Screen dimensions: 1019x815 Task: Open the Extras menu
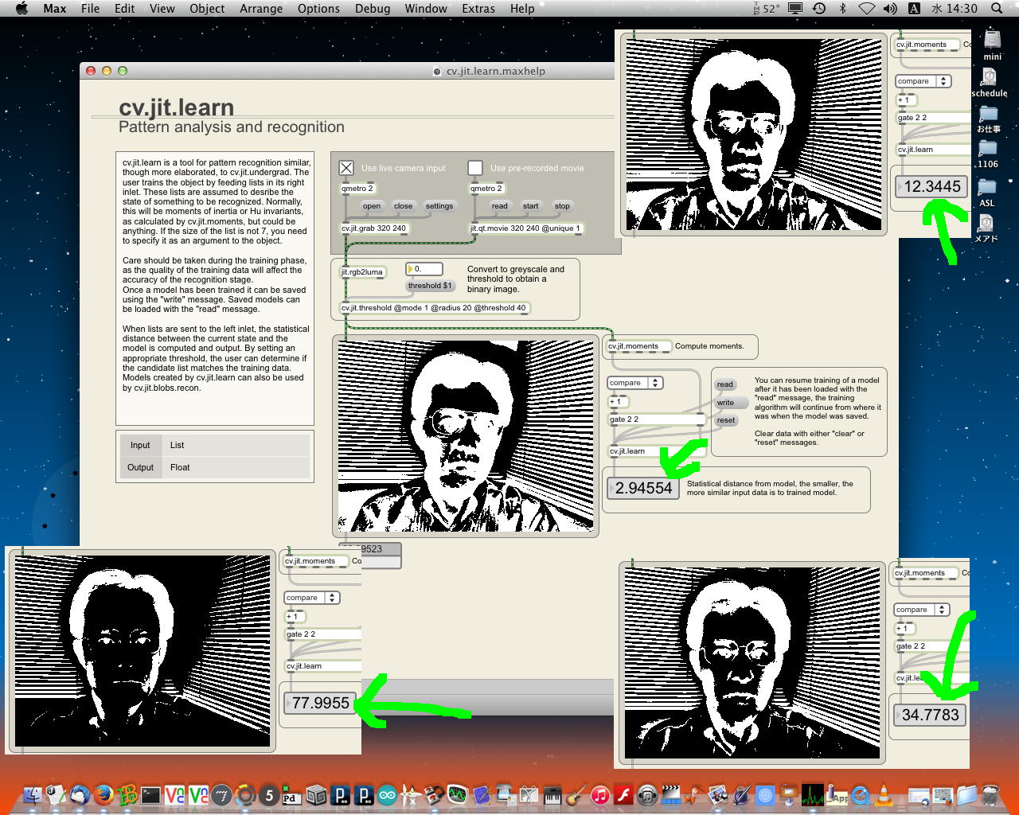pos(478,8)
